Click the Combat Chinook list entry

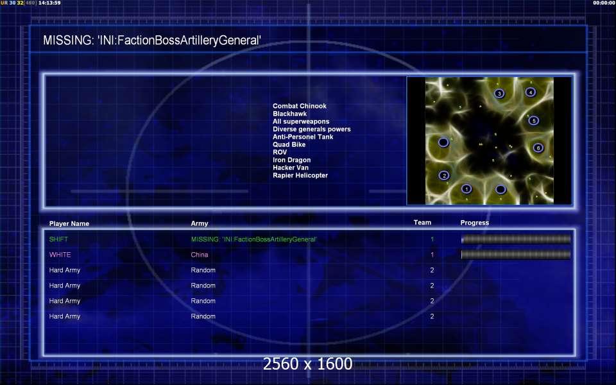click(x=299, y=106)
